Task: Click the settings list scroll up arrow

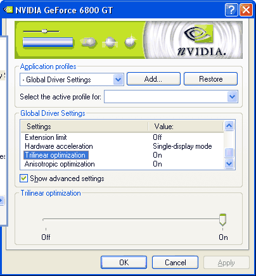Action: click(x=229, y=126)
